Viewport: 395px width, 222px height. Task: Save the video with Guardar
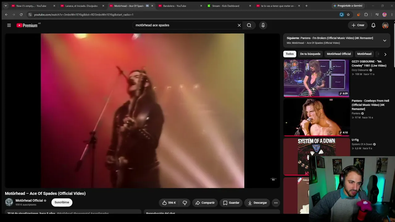pyautogui.click(x=231, y=203)
